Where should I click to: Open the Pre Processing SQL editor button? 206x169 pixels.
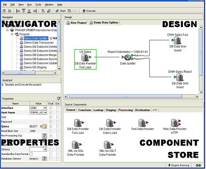coord(44,136)
